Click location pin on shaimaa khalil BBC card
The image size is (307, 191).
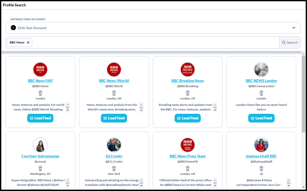[x=261, y=168]
